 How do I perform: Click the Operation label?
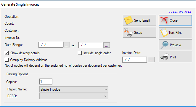tap(12, 17)
